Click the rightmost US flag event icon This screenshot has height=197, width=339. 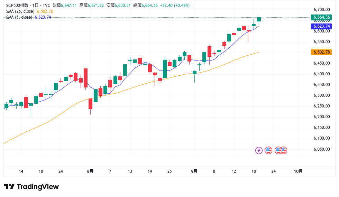[x=284, y=150]
